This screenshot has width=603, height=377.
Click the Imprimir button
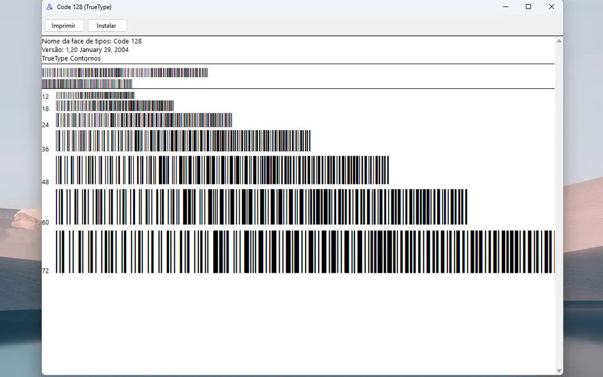[64, 26]
